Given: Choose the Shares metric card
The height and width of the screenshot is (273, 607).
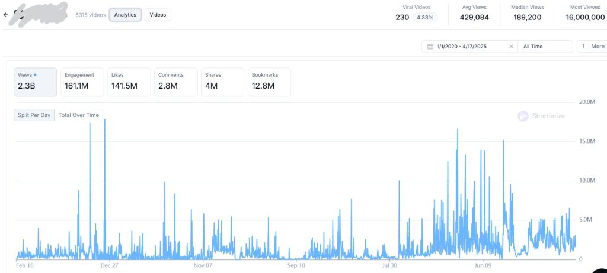Looking at the screenshot, I should tap(222, 82).
